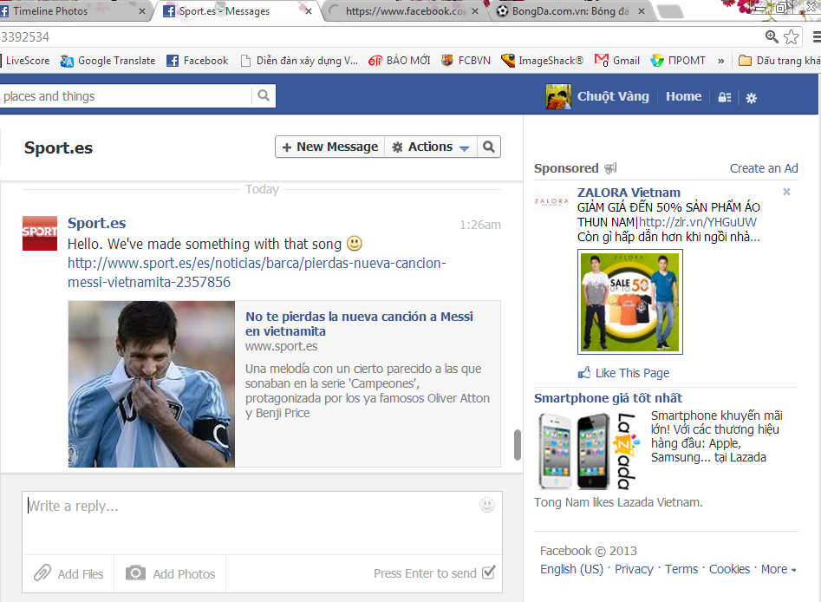Bookmark page with the star icon
The width and height of the screenshot is (821, 602).
[792, 36]
